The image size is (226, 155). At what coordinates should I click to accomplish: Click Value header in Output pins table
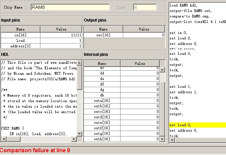click(x=144, y=29)
